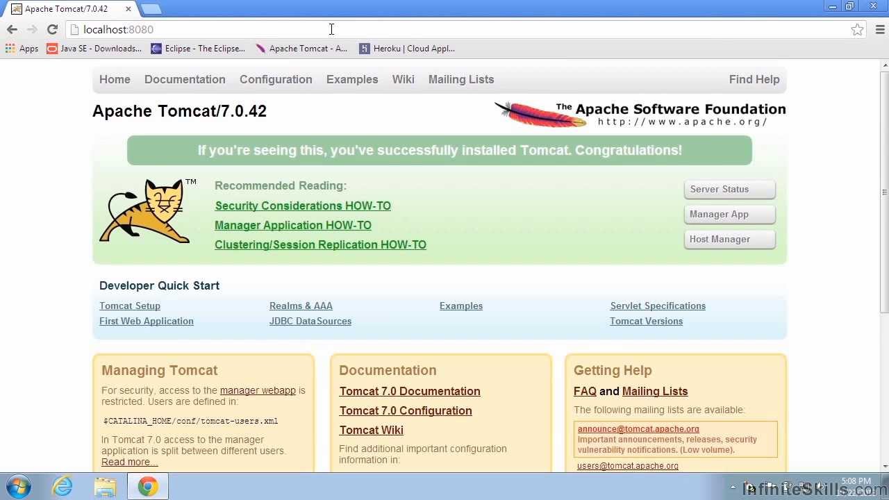Screen dimensions: 889x500
Task: Click $CATALINA_HOME/conf/tomcat-users.xml path text
Action: coord(190,421)
